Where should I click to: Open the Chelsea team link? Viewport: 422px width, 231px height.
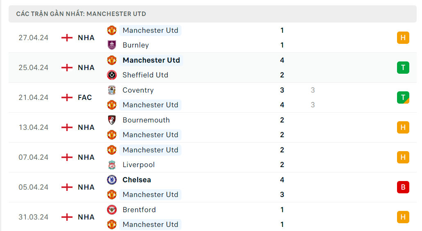(137, 180)
